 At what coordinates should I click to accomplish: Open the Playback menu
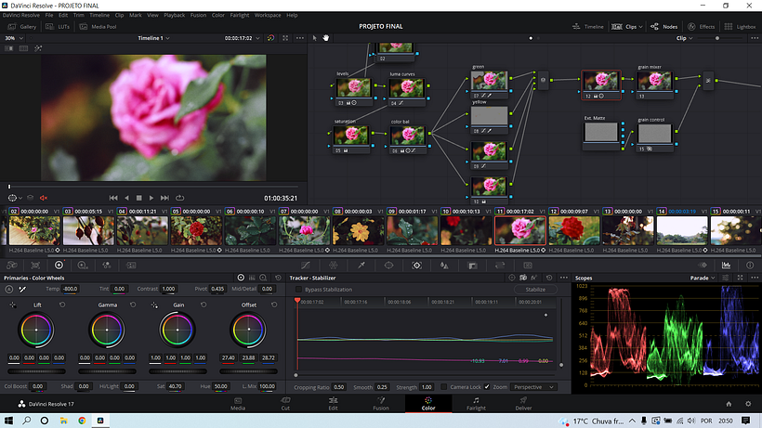pyautogui.click(x=174, y=15)
